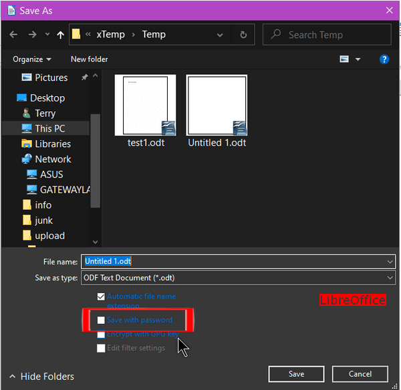Click the navigation pane scroll up arrow

pos(96,75)
